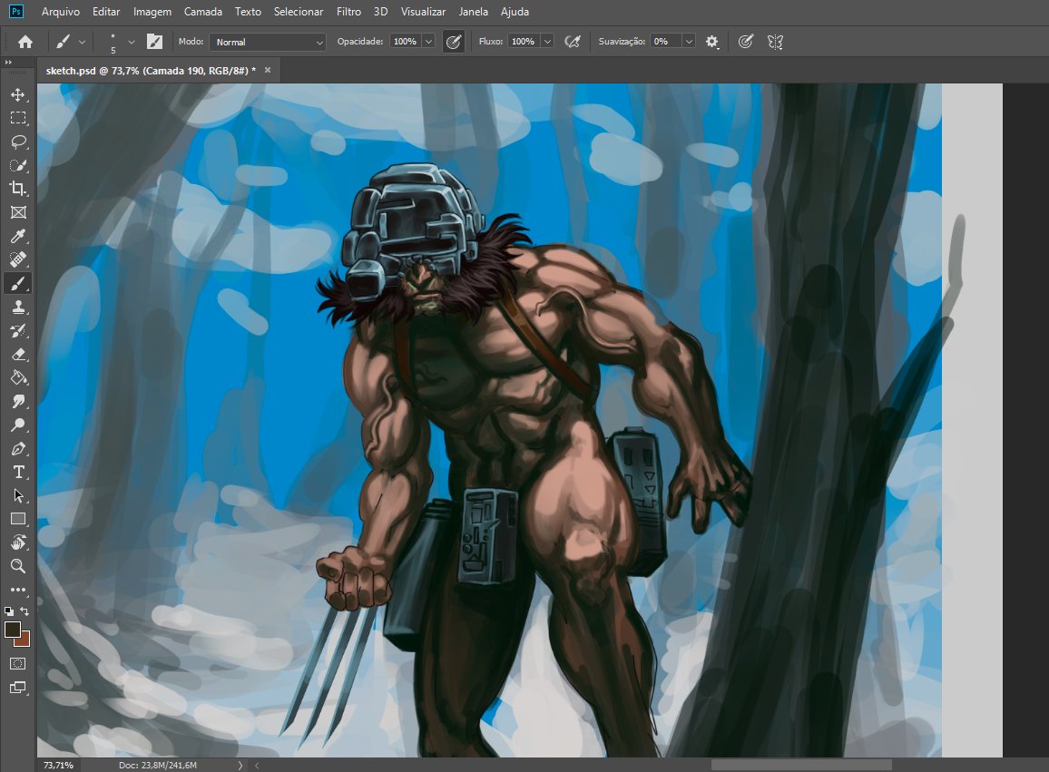
Task: Close the sketch.psd document tab
Action: point(268,70)
